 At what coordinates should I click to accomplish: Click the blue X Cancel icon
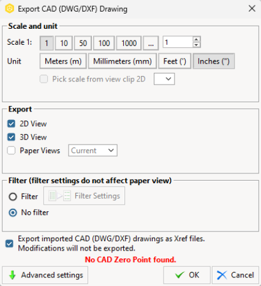222,275
